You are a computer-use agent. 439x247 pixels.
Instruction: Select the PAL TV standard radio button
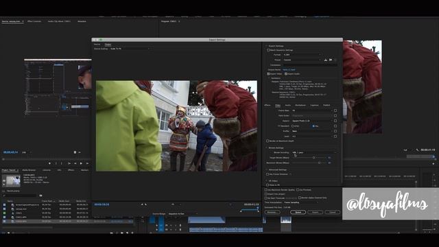point(313,126)
